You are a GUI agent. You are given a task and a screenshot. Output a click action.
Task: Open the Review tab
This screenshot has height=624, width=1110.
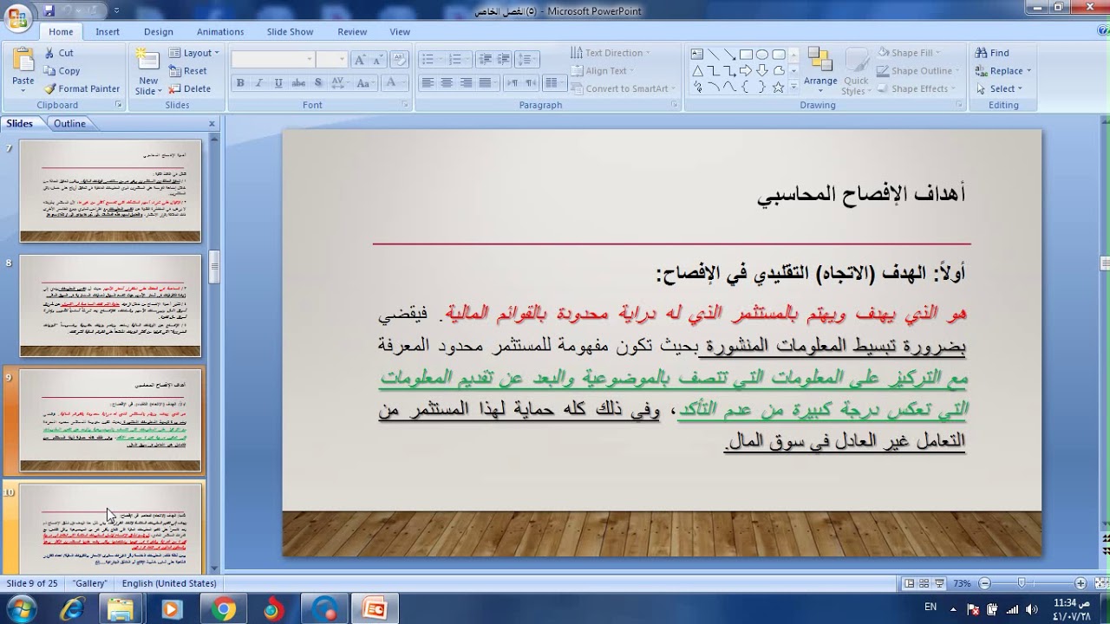(x=352, y=31)
